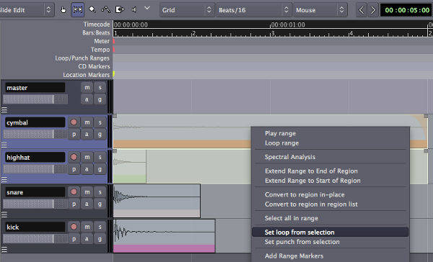
Task: Nudge forward with the right arrow button
Action: pos(373,10)
